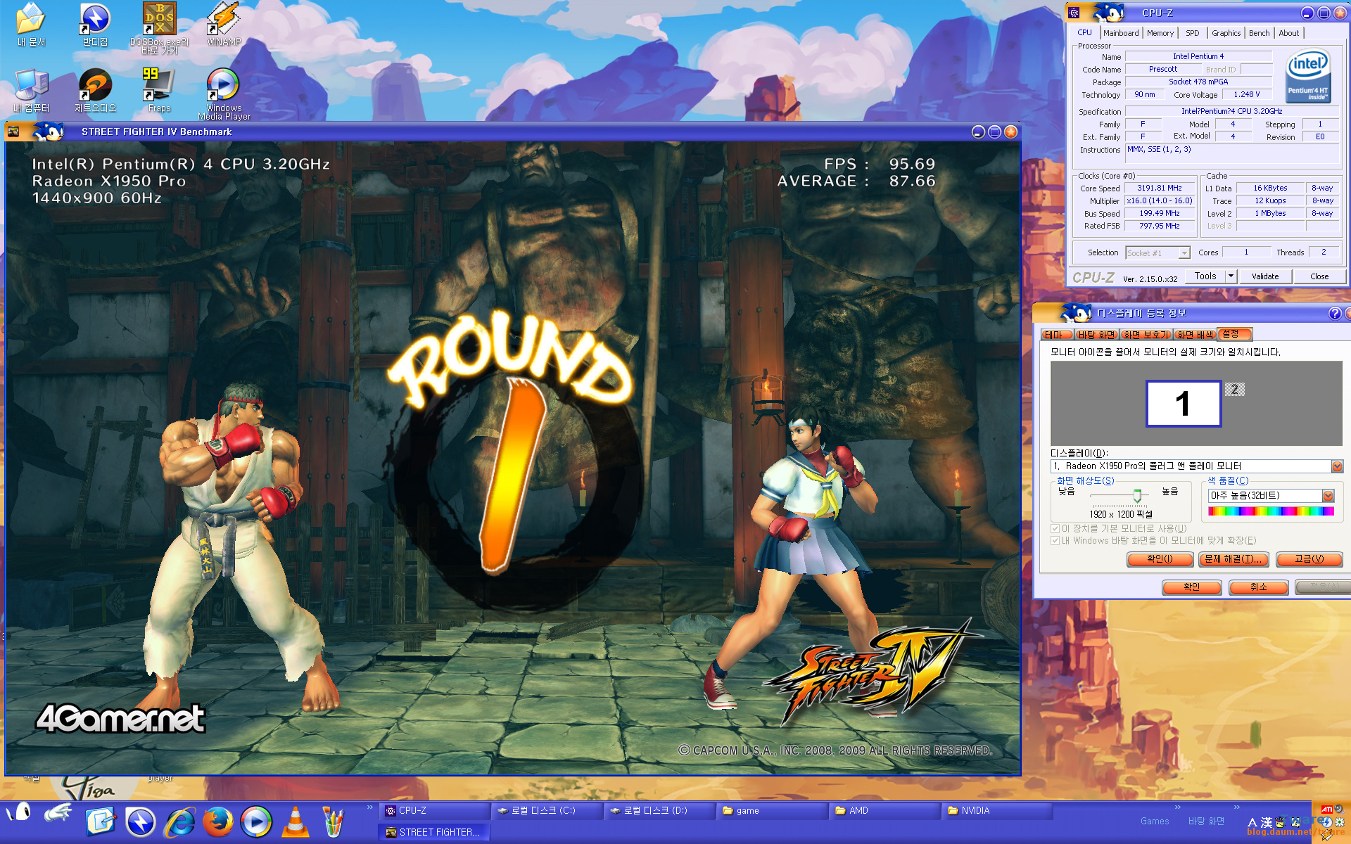Switch to the Mainboard tab in CPU-Z
The width and height of the screenshot is (1351, 844).
pos(1120,33)
